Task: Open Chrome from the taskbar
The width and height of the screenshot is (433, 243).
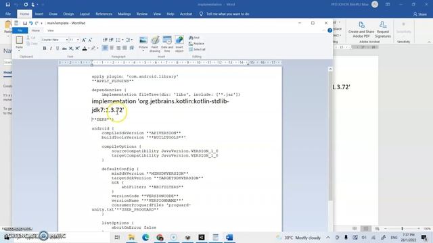Action: point(160,237)
